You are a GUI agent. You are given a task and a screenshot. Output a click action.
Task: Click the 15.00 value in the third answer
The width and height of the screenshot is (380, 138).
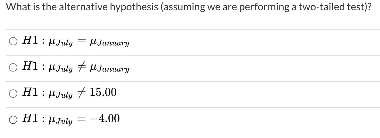pos(103,93)
